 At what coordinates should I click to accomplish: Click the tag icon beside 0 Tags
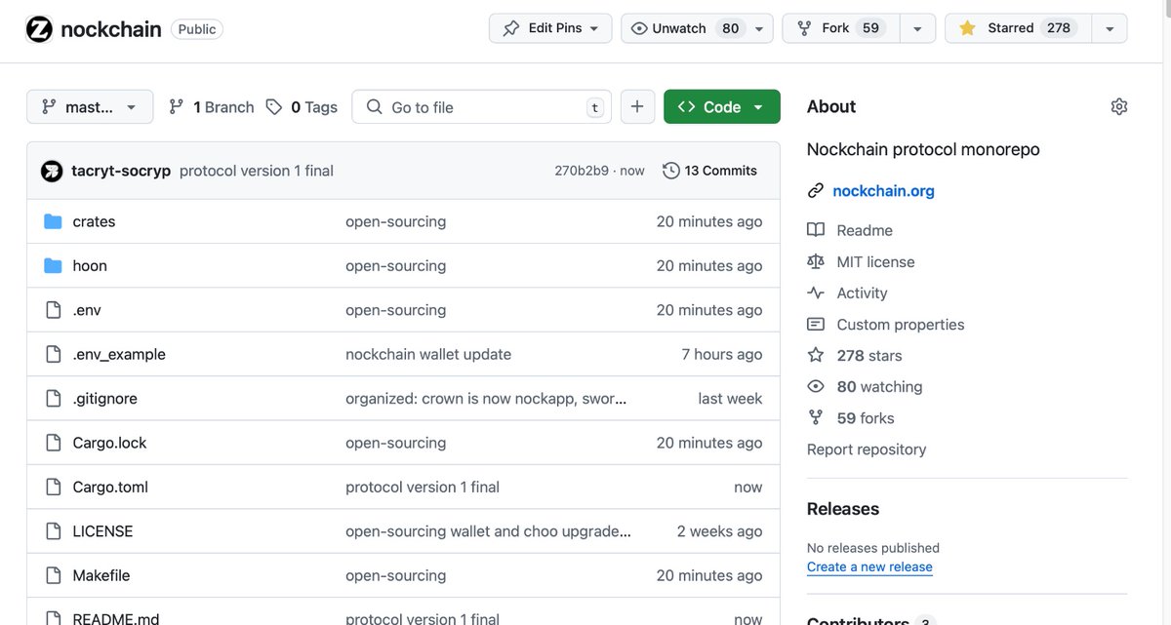point(274,106)
